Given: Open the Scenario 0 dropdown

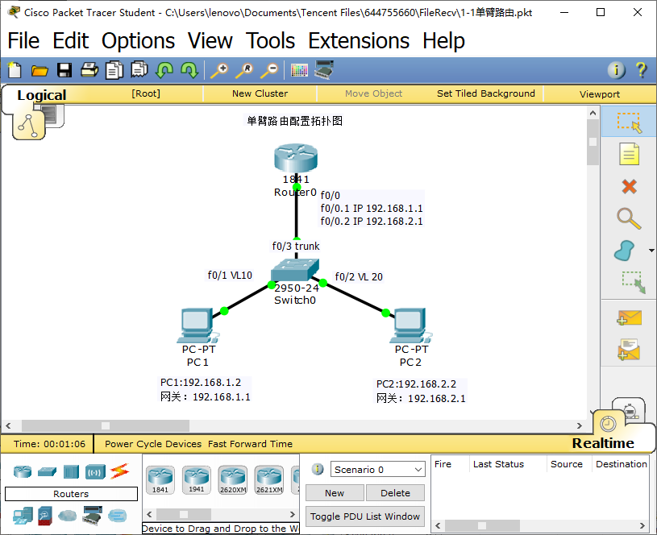Looking at the screenshot, I should point(377,469).
